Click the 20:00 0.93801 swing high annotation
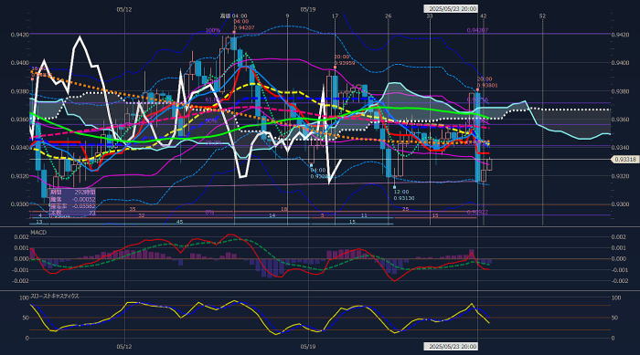Screen dimensions: 640x355 click(487, 82)
